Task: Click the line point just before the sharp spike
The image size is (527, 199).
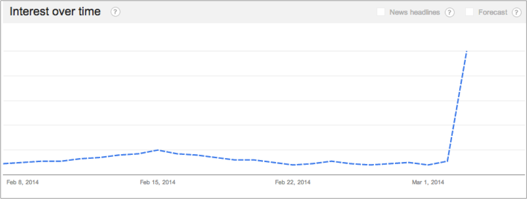Action: (x=447, y=161)
